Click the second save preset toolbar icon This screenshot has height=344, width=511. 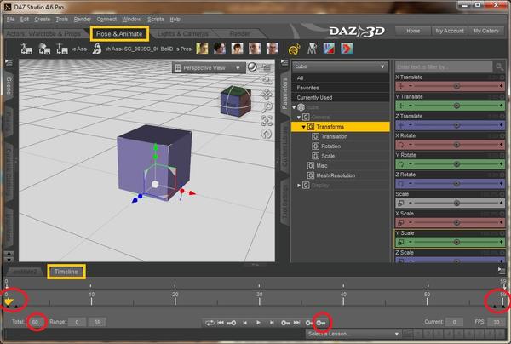click(x=44, y=49)
